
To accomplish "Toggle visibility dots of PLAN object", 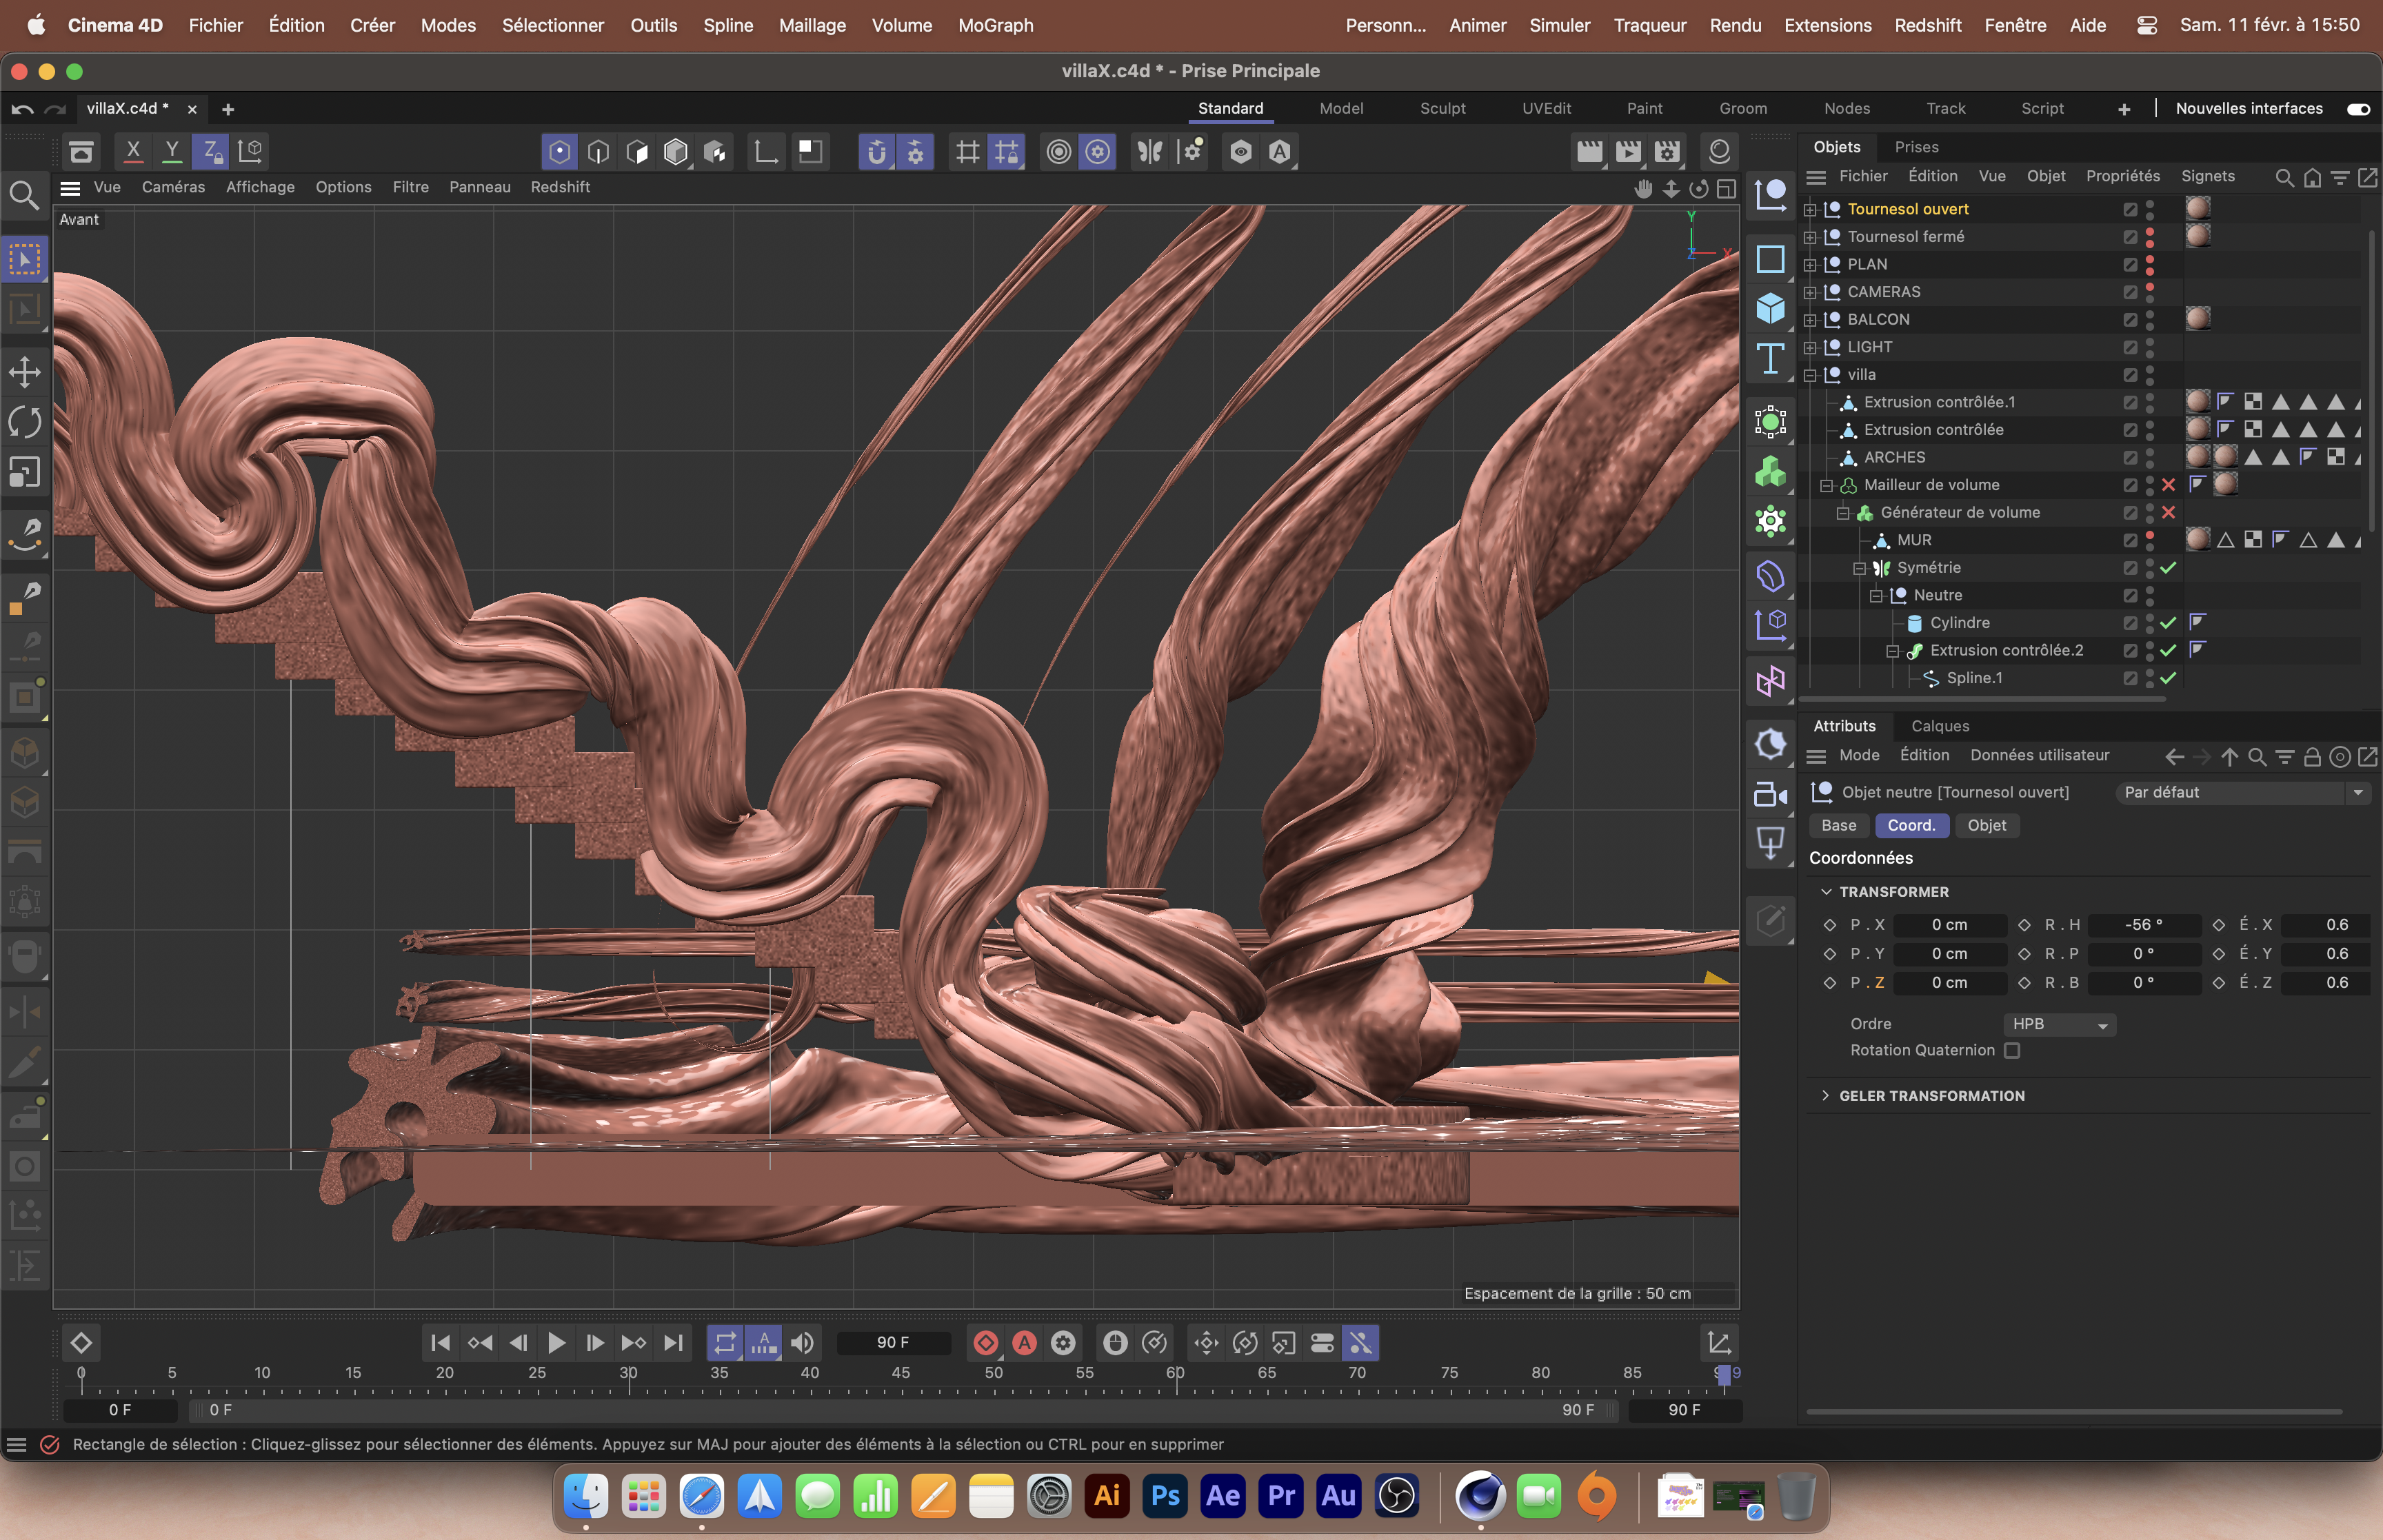I will [2150, 264].
